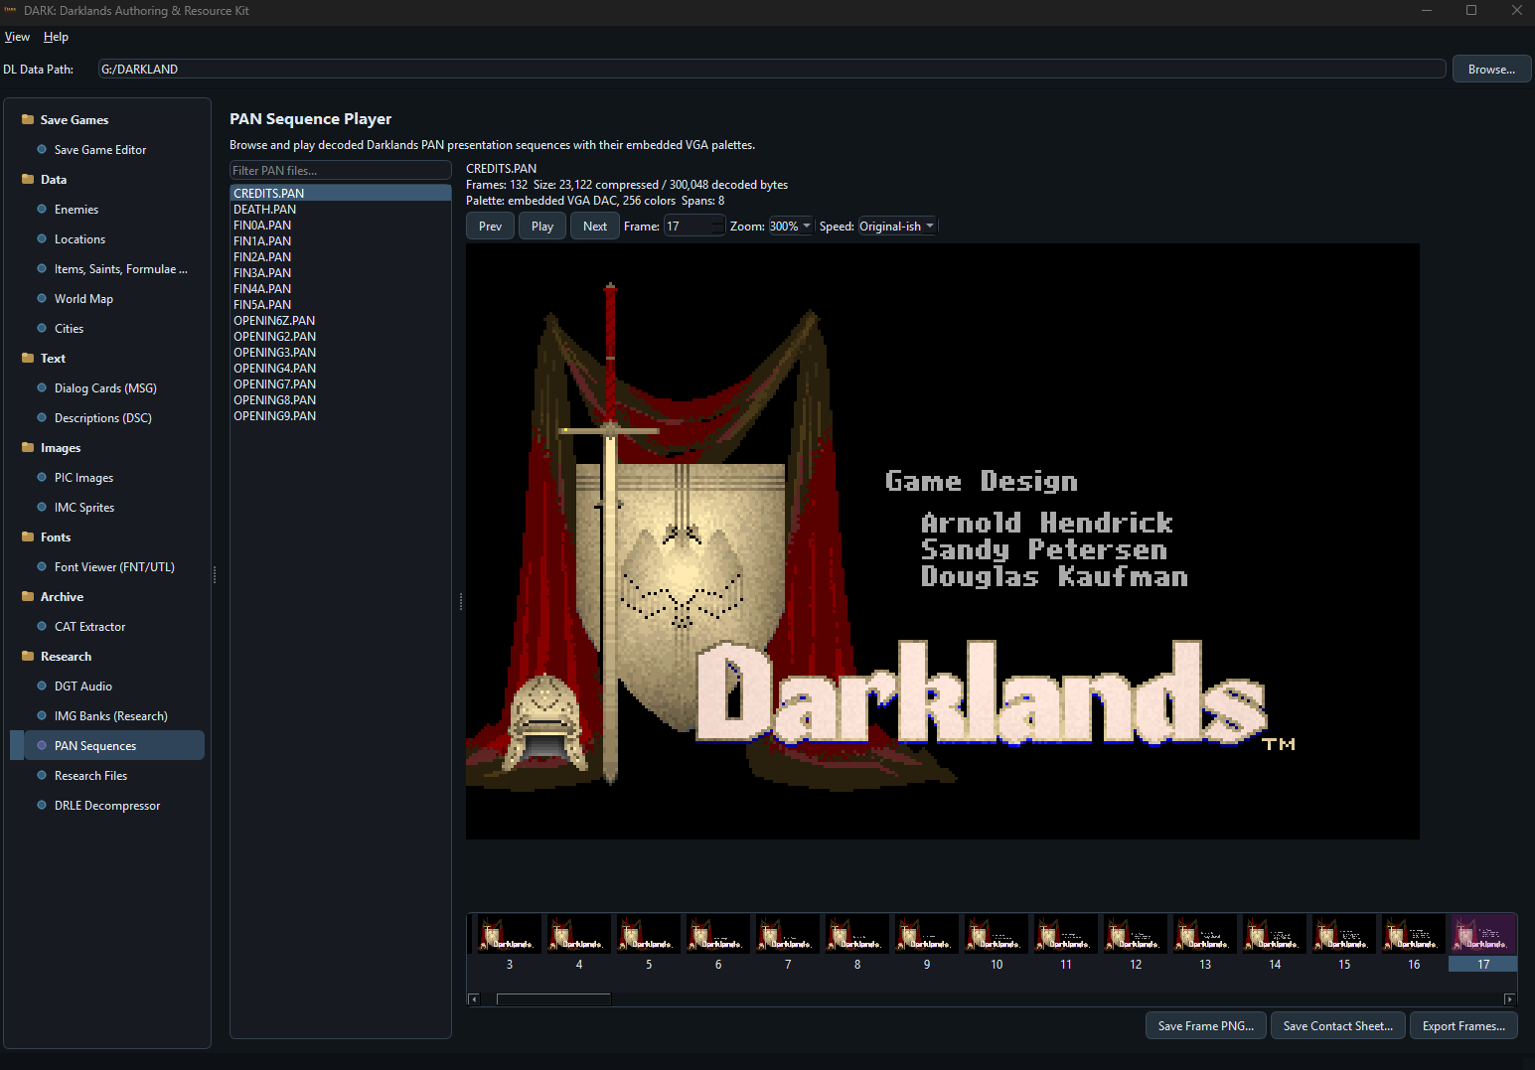Open PIC Images viewer
Viewport: 1535px width, 1070px height.
83,478
